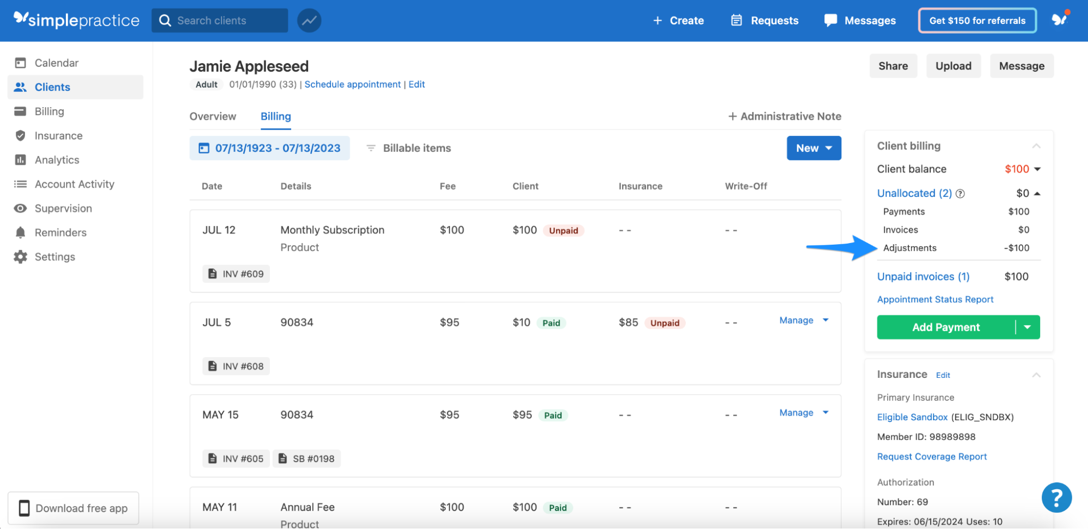The image size is (1088, 529).
Task: Switch to the Overview tab
Action: pos(213,116)
